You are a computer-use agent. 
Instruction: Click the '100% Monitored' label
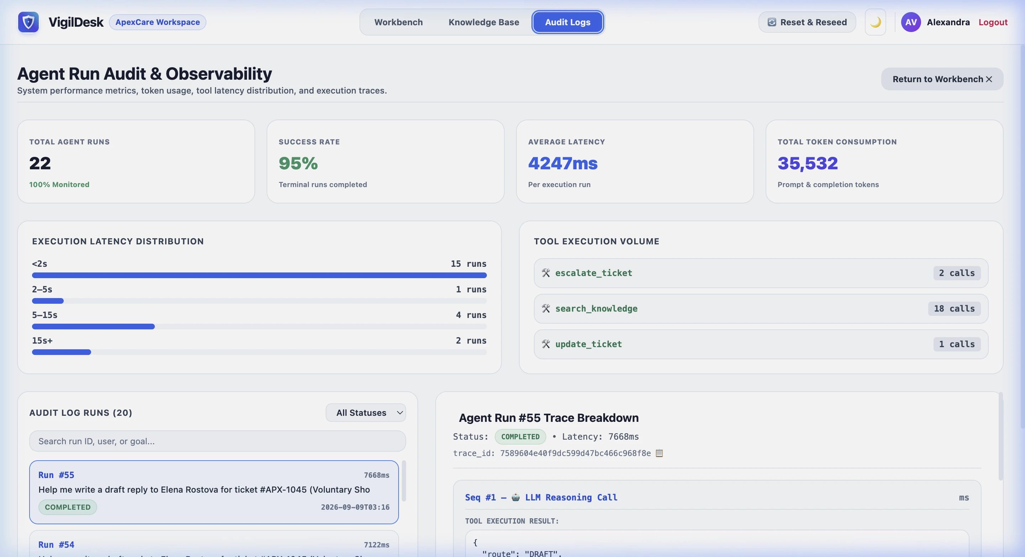[x=59, y=185]
